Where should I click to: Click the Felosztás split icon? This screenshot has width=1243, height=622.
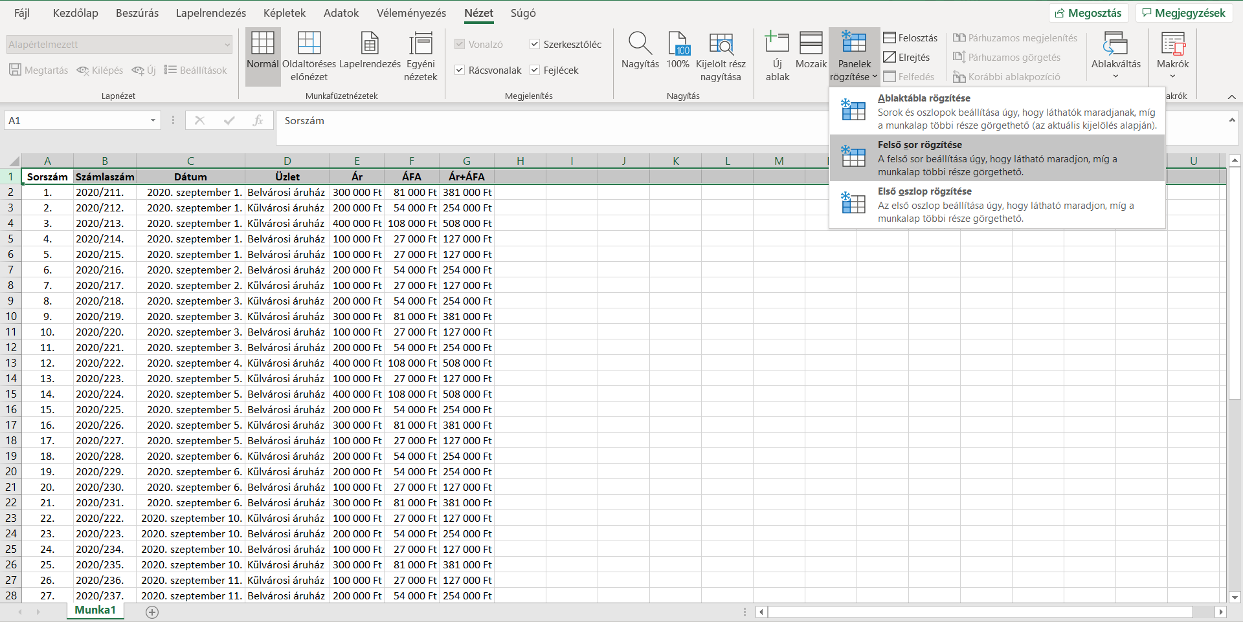pos(890,38)
